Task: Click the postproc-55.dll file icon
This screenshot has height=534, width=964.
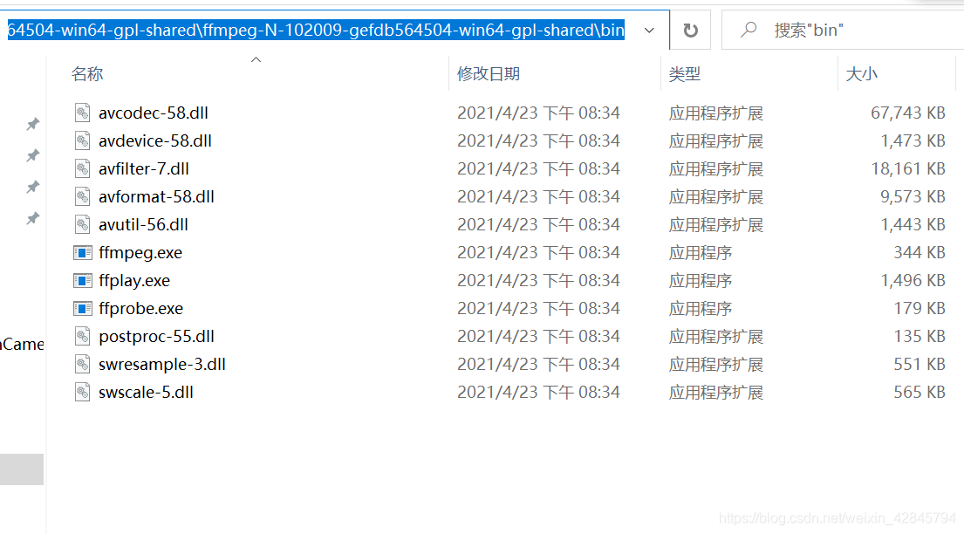Action: pyautogui.click(x=82, y=337)
